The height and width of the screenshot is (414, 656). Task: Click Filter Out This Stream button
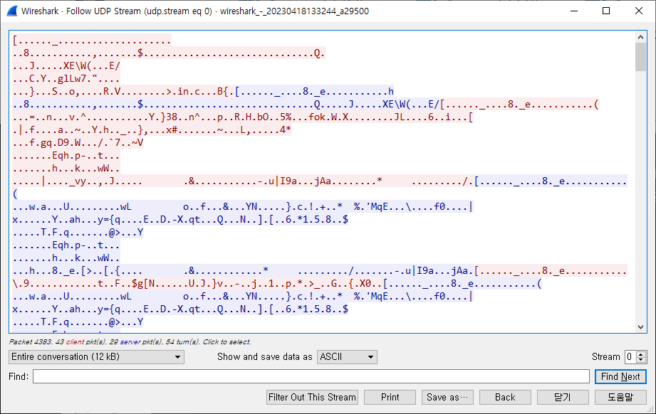tap(312, 398)
